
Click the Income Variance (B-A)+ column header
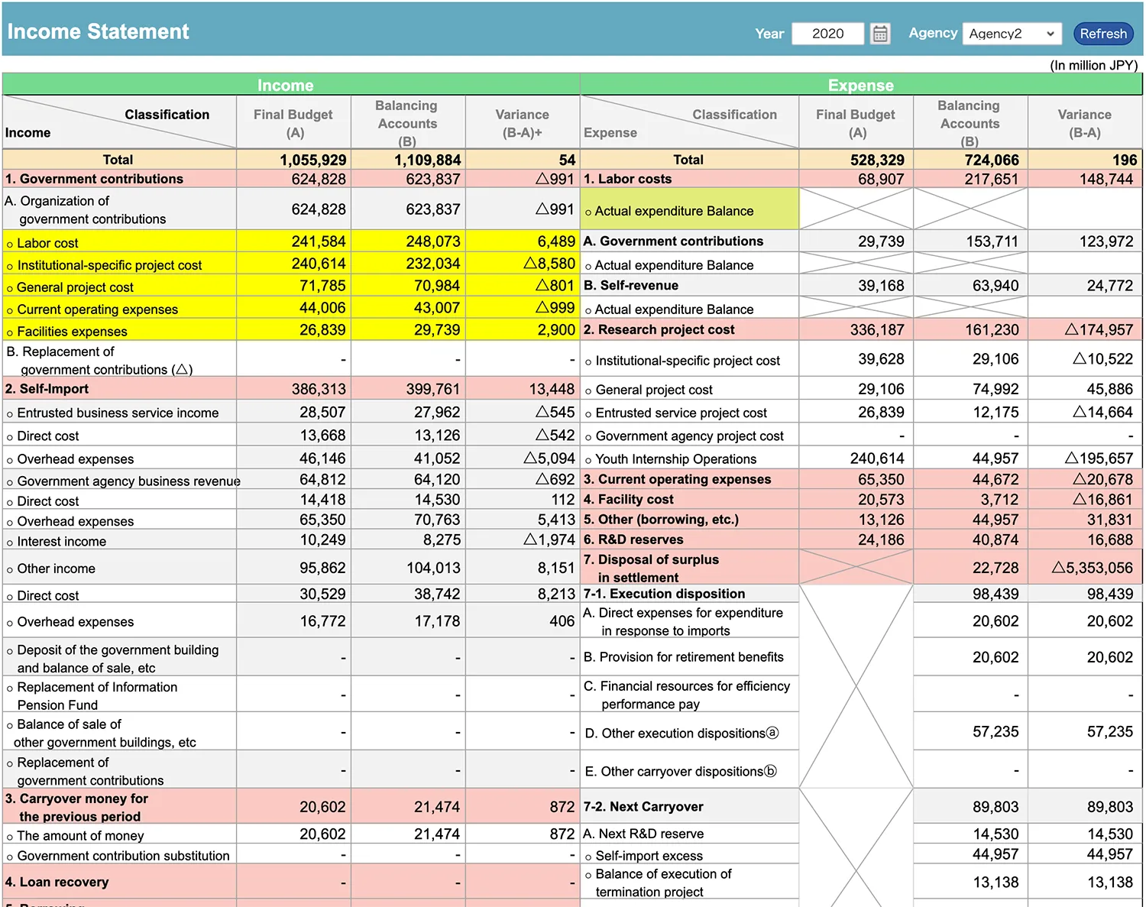(522, 122)
